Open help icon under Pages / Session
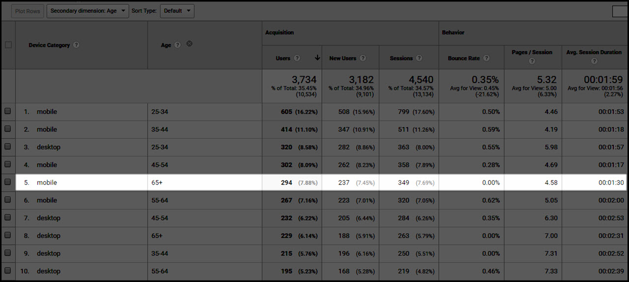This screenshot has height=282, width=629. click(532, 61)
